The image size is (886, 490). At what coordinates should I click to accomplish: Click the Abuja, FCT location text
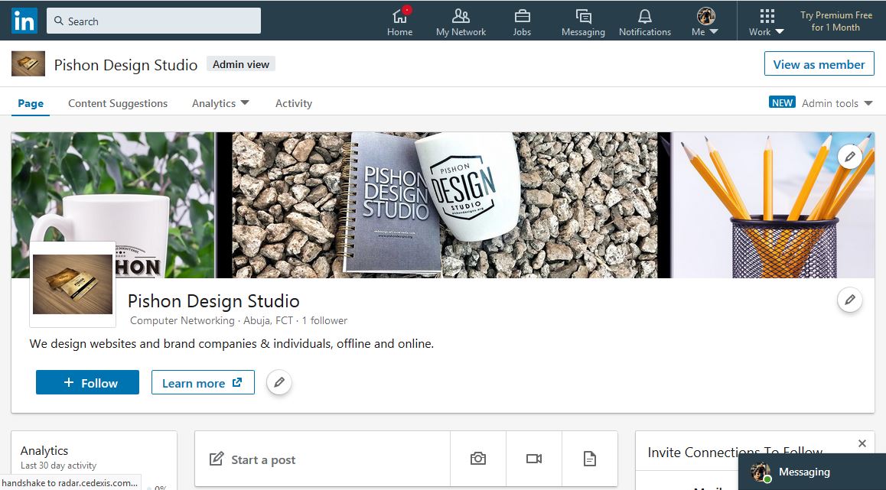tap(269, 320)
